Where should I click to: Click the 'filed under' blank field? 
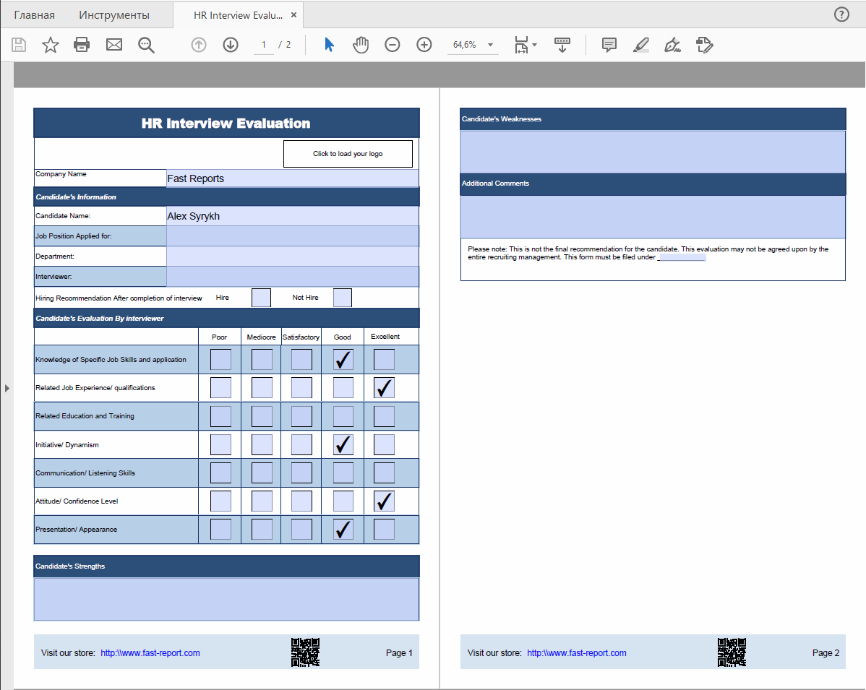tap(682, 257)
